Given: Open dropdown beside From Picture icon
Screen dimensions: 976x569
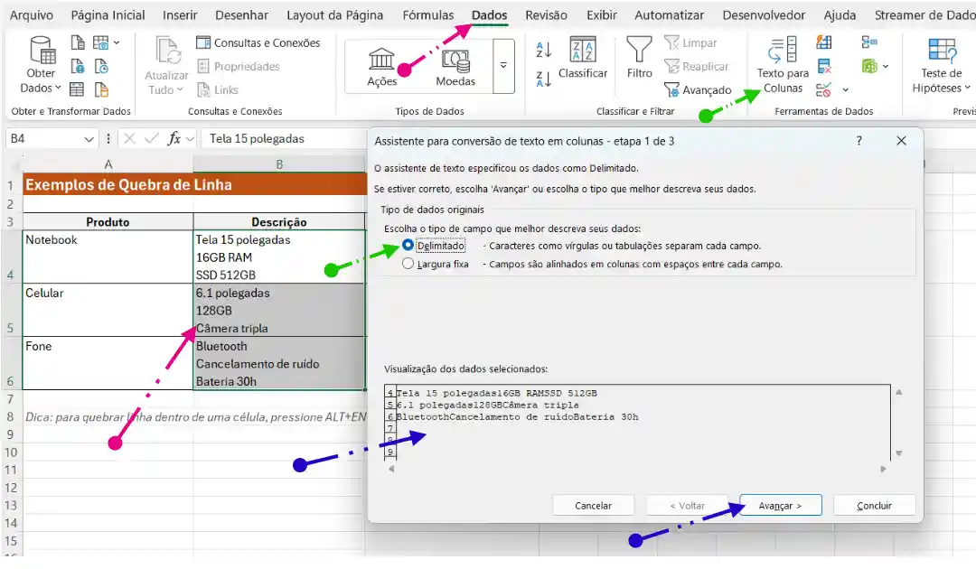Looking at the screenshot, I should 117,43.
